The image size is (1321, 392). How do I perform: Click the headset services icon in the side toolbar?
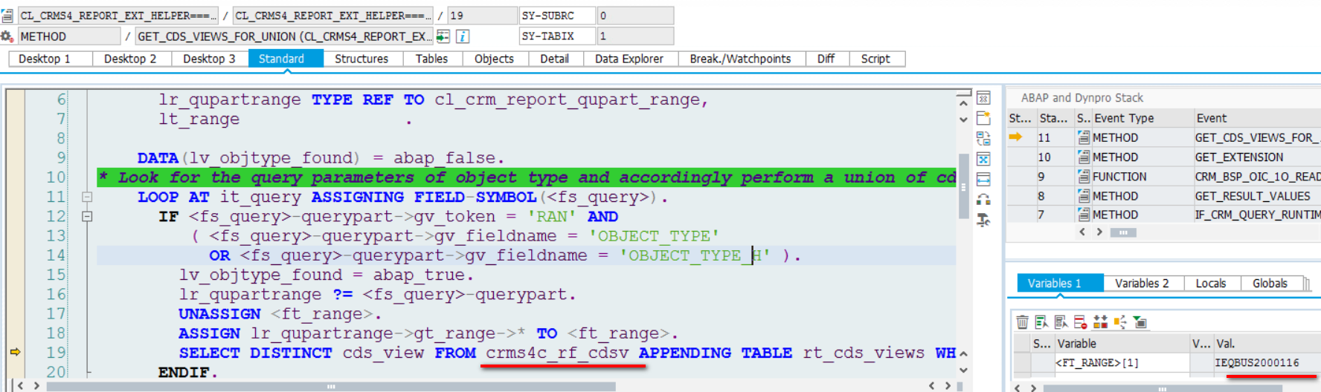point(983,199)
